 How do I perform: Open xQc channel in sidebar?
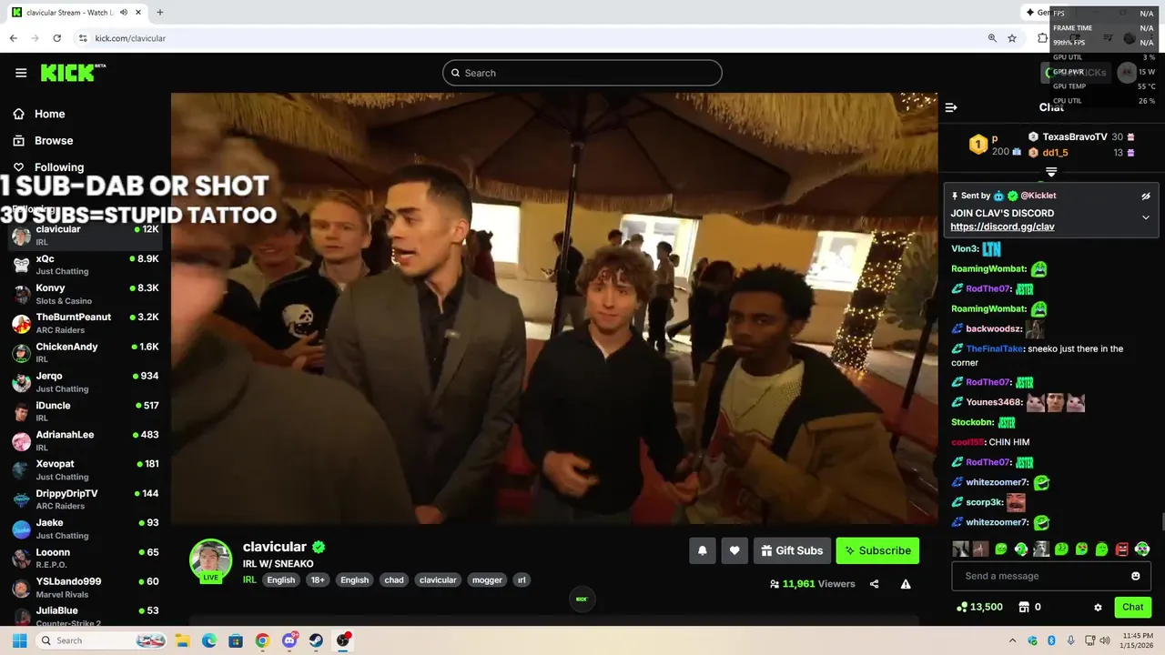86,265
